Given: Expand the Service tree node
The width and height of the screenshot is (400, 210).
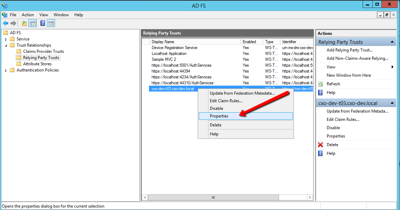Looking at the screenshot, I should click(6, 39).
